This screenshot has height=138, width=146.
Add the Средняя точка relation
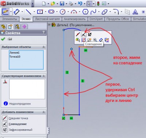(18, 118)
